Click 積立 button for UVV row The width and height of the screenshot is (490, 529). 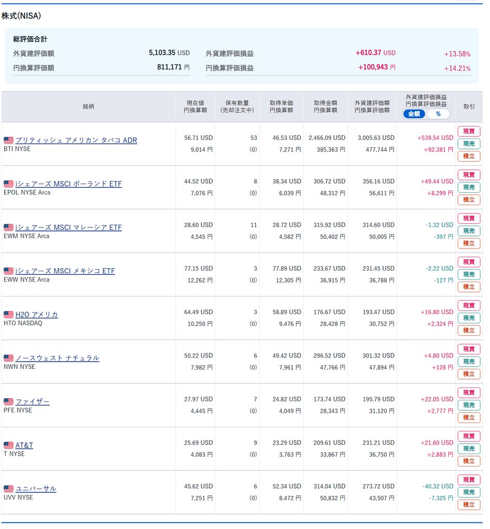pyautogui.click(x=469, y=504)
